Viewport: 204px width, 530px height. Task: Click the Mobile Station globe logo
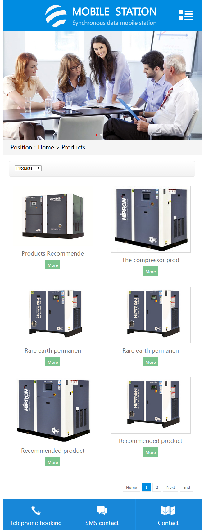(56, 16)
